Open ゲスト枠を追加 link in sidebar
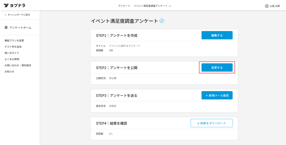Viewport: 286px width, 145px height. [x=13, y=47]
